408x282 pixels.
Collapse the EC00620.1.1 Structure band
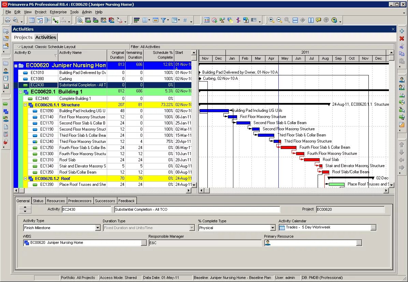tap(25, 105)
